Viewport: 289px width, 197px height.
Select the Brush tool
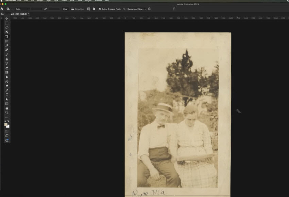coord(6,55)
